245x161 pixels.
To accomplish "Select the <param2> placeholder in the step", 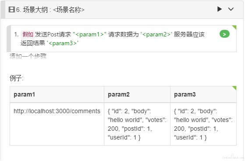I will 156,34.
